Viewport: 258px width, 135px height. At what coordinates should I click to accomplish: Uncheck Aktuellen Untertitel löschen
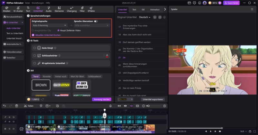[x=33, y=35]
